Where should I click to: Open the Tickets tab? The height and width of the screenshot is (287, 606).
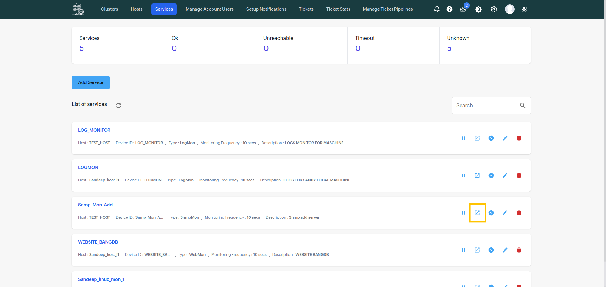(x=306, y=9)
